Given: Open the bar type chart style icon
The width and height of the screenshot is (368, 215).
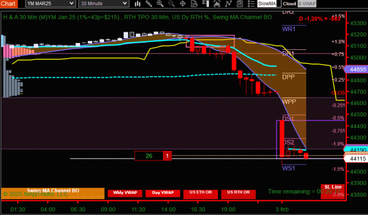Looking at the screenshot, I should tap(138, 4).
